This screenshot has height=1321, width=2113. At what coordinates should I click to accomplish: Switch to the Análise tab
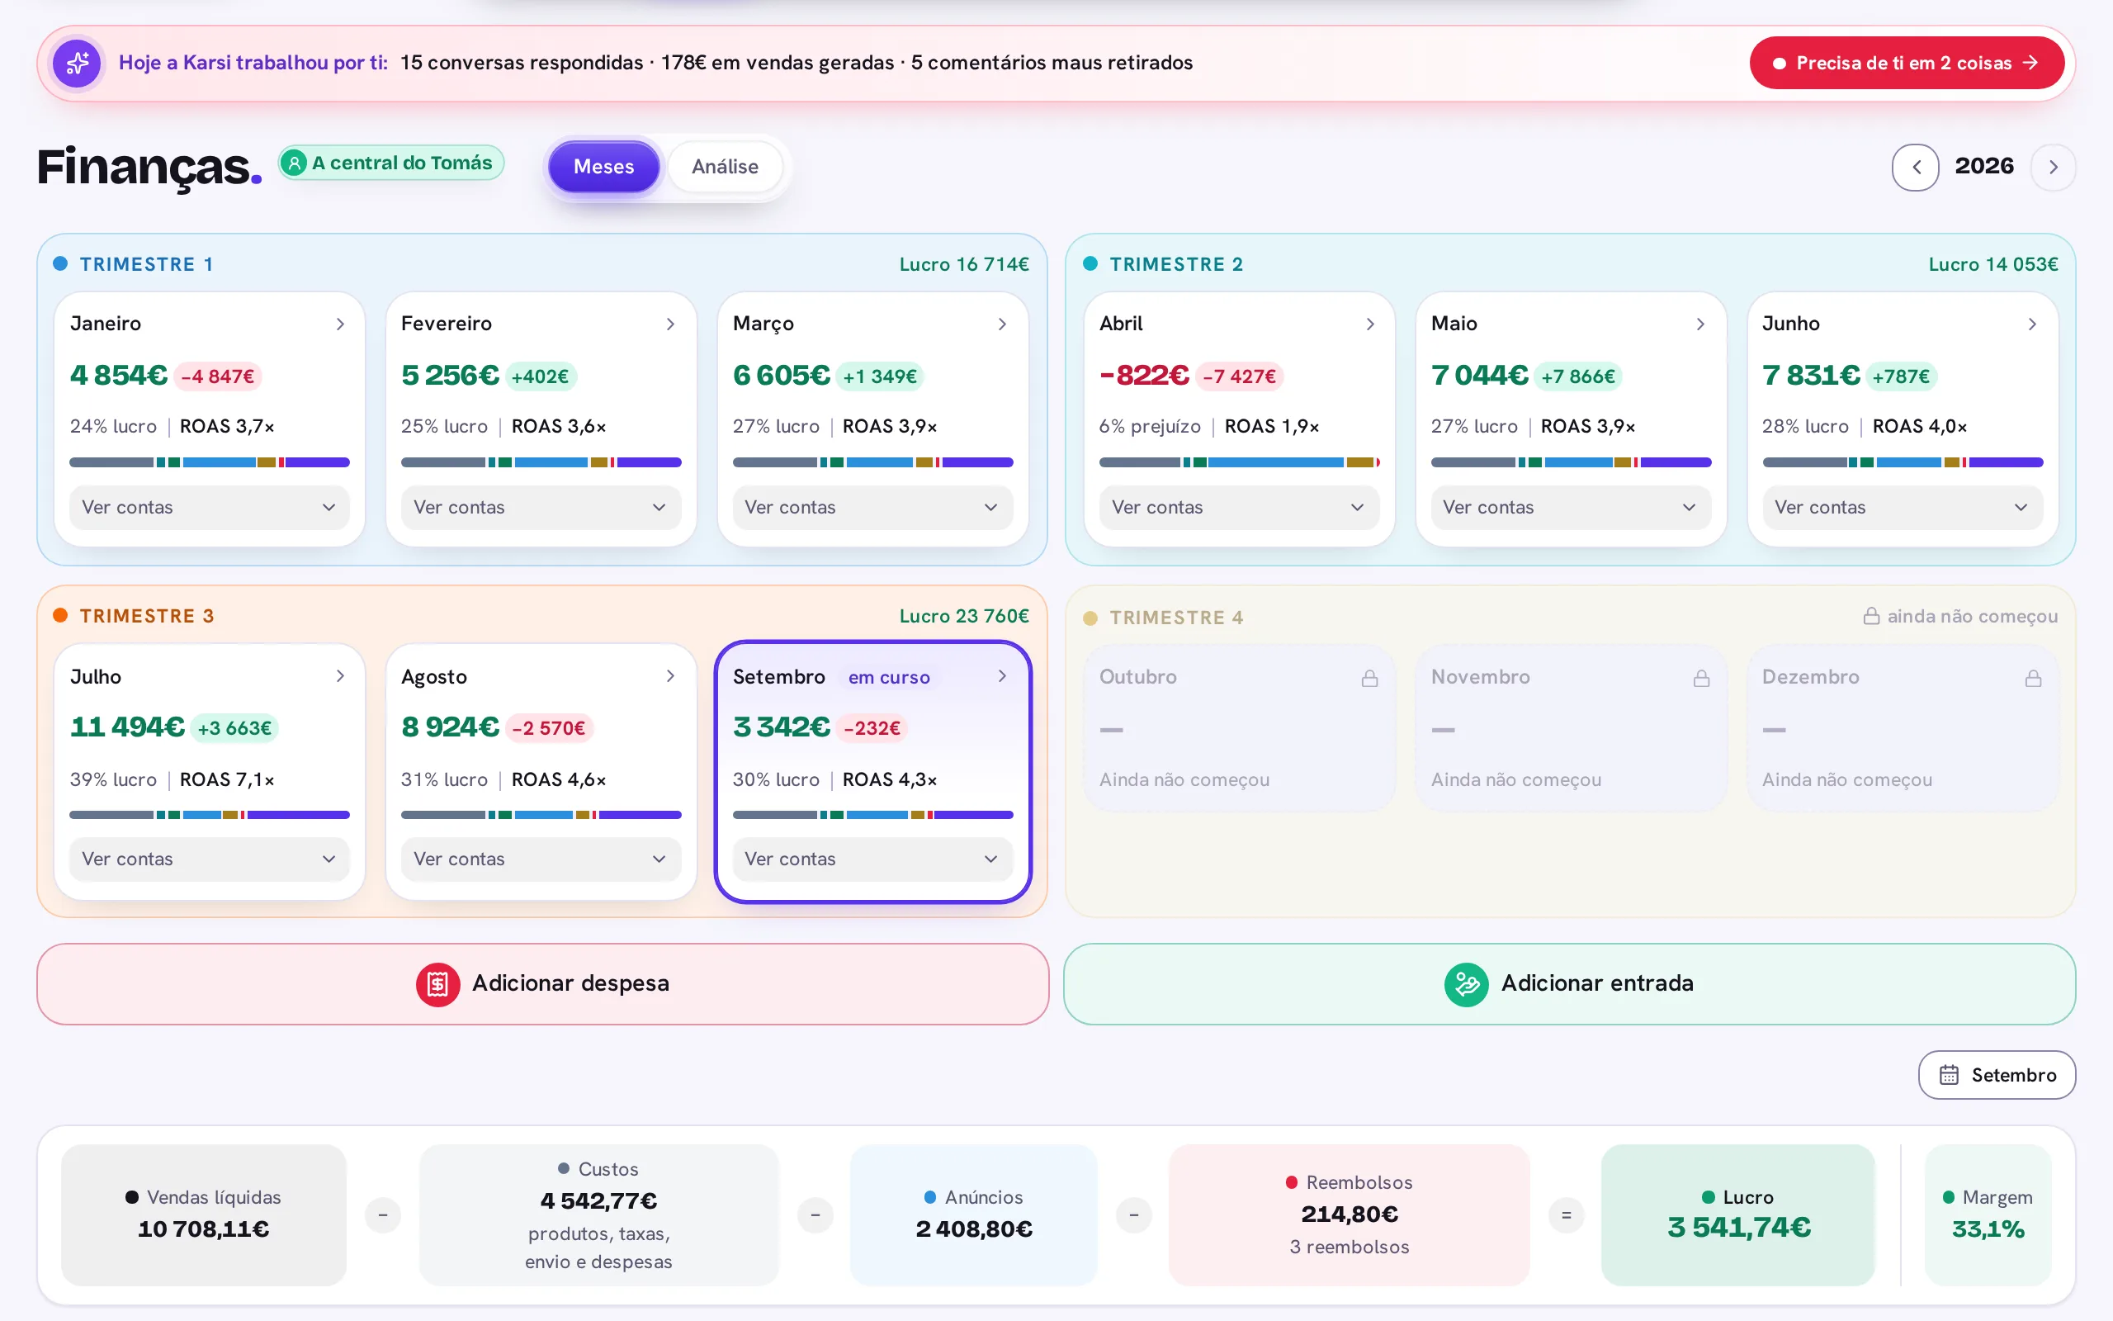pos(725,167)
